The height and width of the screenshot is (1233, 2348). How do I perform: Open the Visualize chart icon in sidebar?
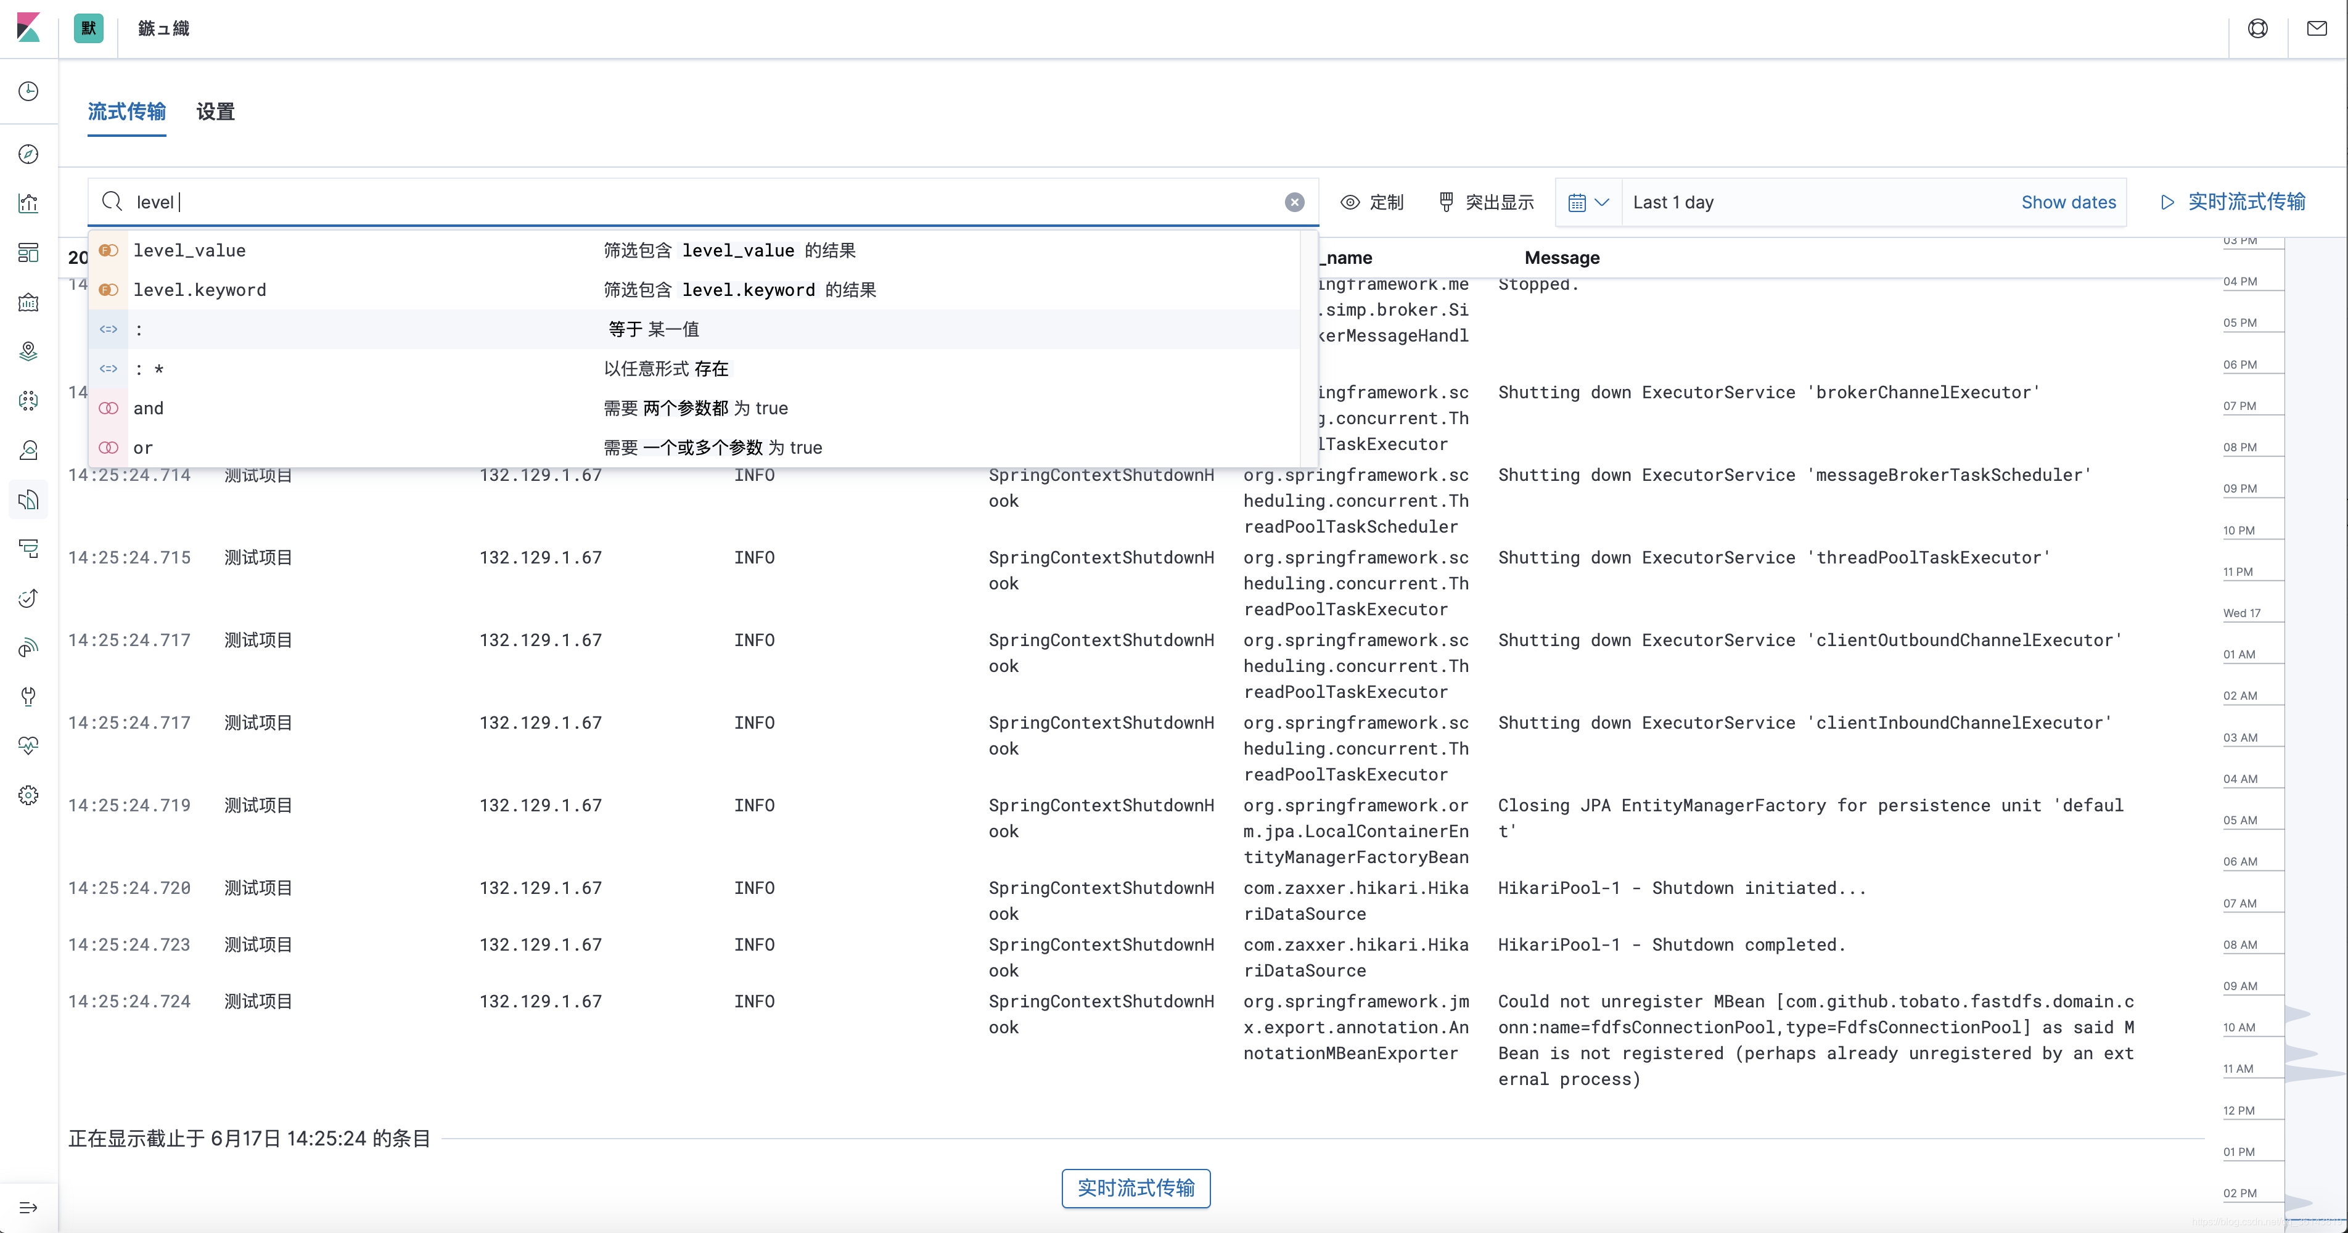pyautogui.click(x=28, y=203)
